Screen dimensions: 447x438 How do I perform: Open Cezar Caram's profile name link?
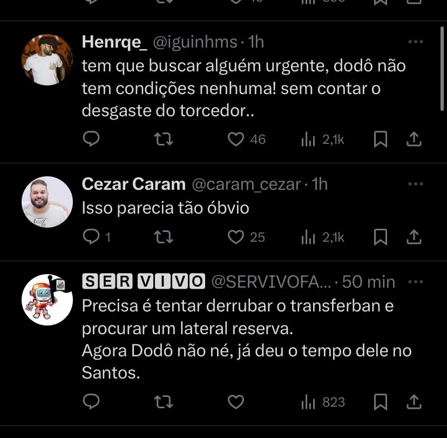pyautogui.click(x=133, y=184)
